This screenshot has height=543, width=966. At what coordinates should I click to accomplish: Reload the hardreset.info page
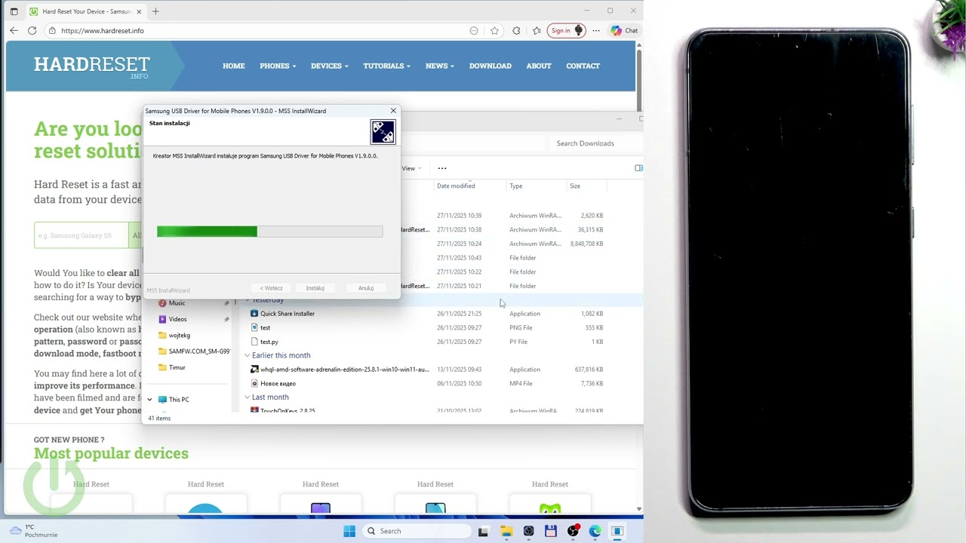point(32,31)
